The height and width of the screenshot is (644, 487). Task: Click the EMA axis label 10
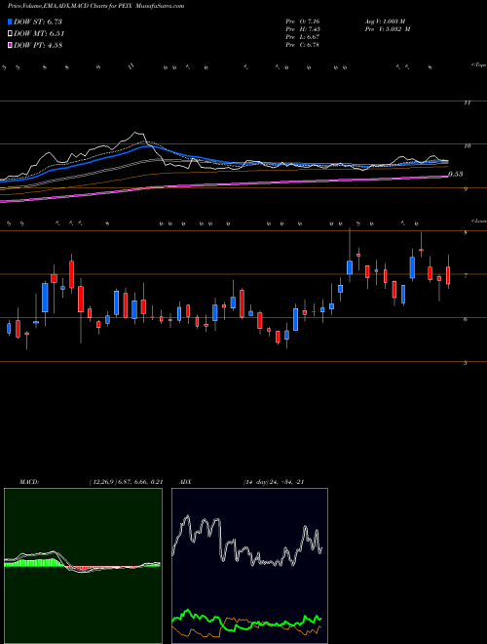[467, 146]
